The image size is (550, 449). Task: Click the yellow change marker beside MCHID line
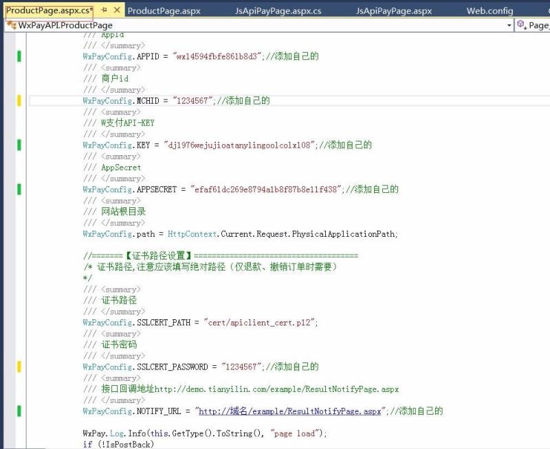[x=19, y=101]
